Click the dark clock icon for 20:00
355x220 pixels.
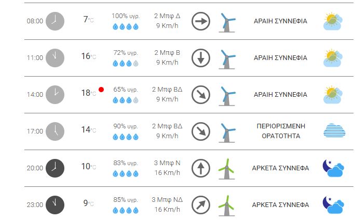tap(54, 168)
